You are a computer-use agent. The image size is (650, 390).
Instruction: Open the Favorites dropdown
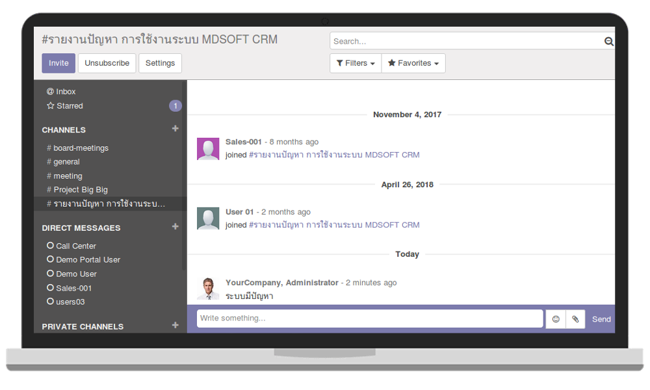413,63
